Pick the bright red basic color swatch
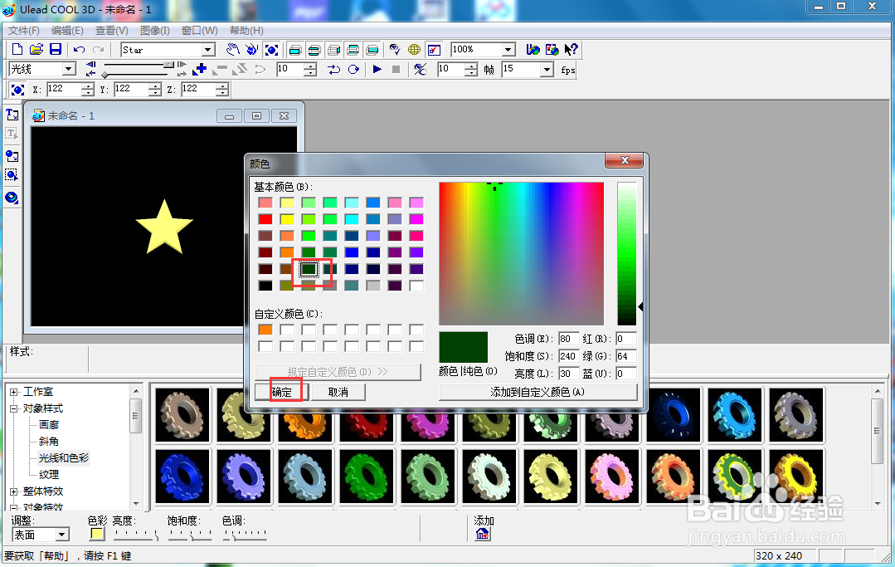 tap(265, 219)
